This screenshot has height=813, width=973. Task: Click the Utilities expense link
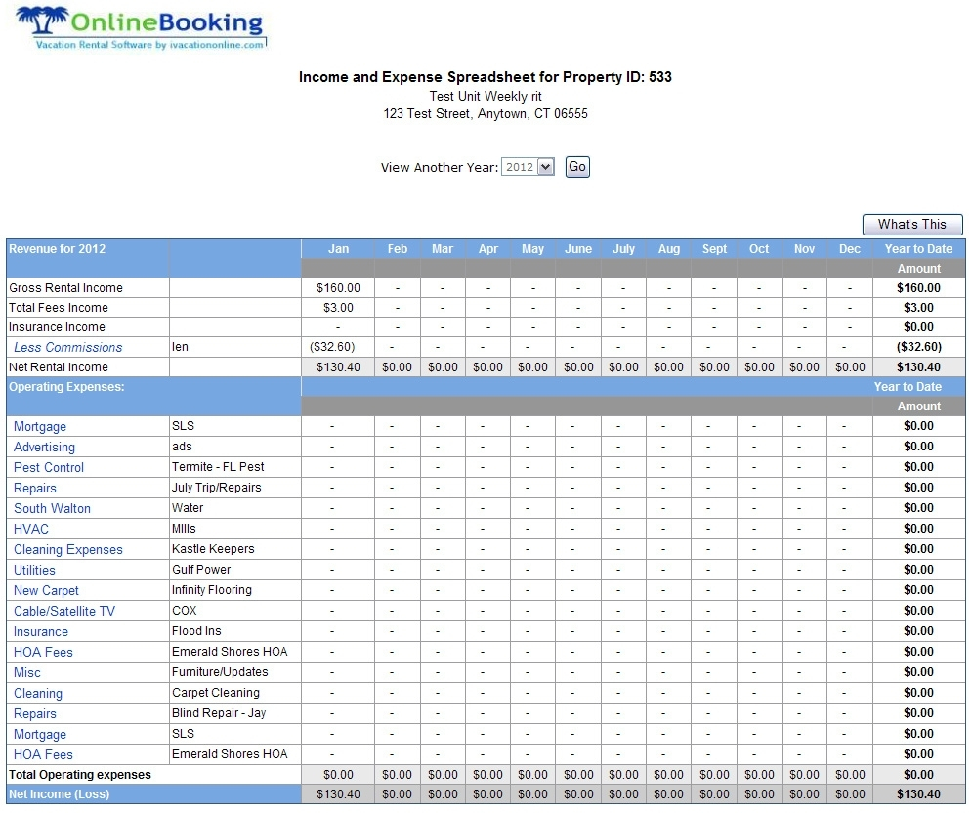point(34,570)
